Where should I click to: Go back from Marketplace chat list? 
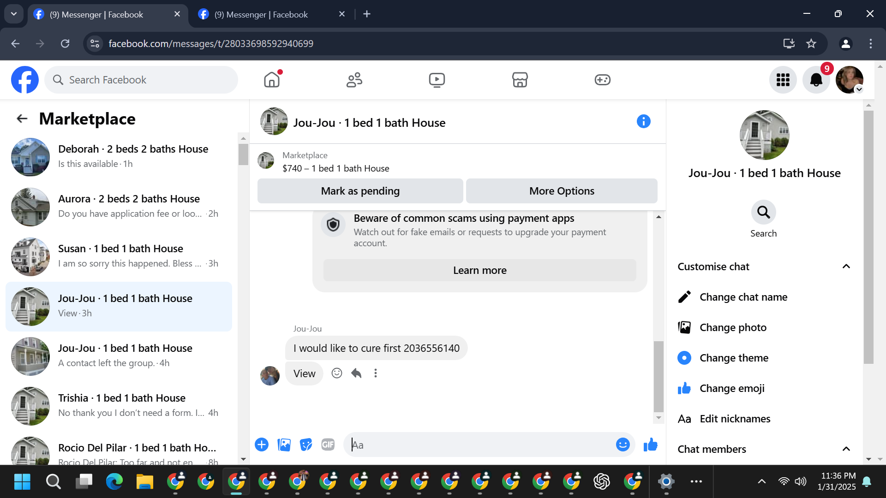(x=22, y=119)
